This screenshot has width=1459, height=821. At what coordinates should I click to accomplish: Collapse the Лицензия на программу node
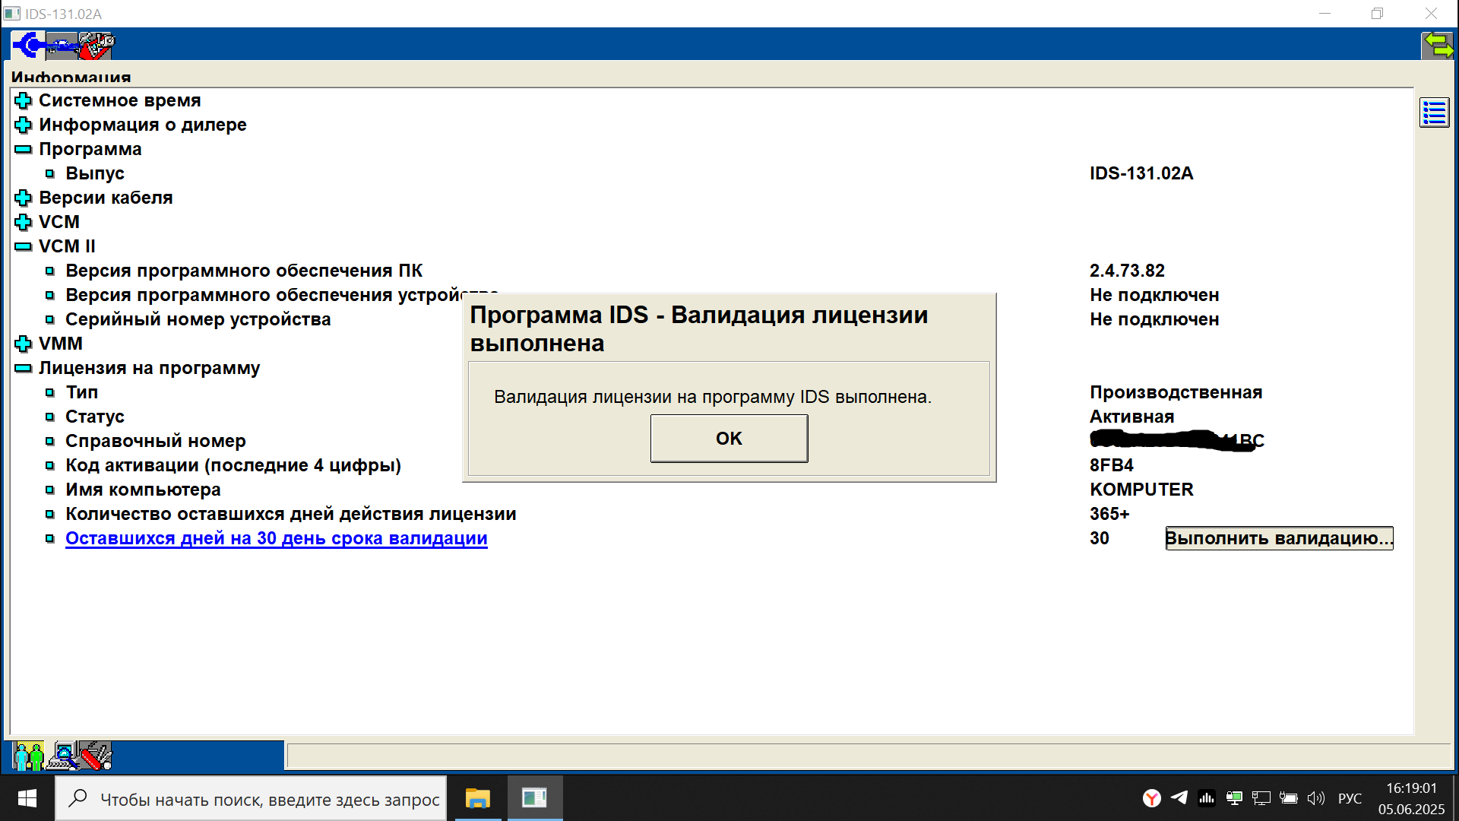(24, 368)
